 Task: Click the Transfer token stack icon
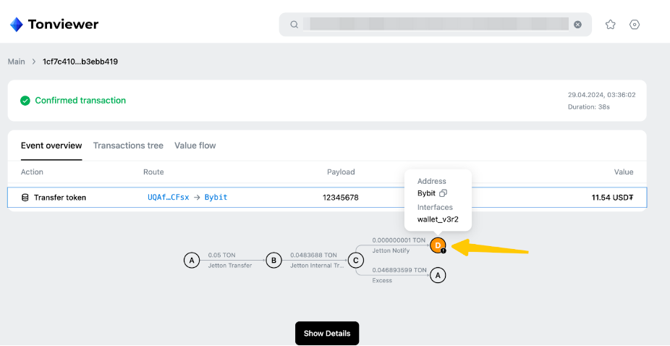[25, 198]
